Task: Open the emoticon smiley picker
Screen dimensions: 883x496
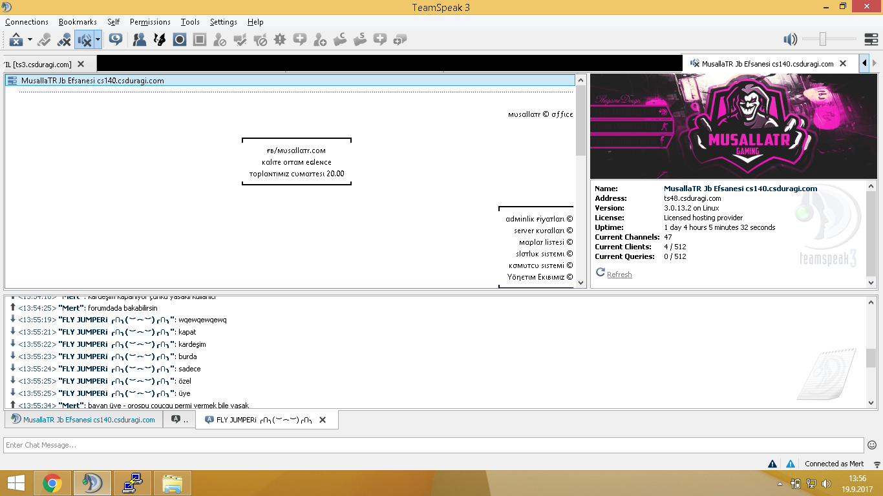Action: point(872,445)
